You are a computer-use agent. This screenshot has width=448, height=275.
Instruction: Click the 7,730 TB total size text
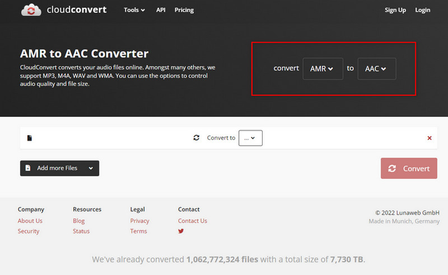click(x=347, y=259)
